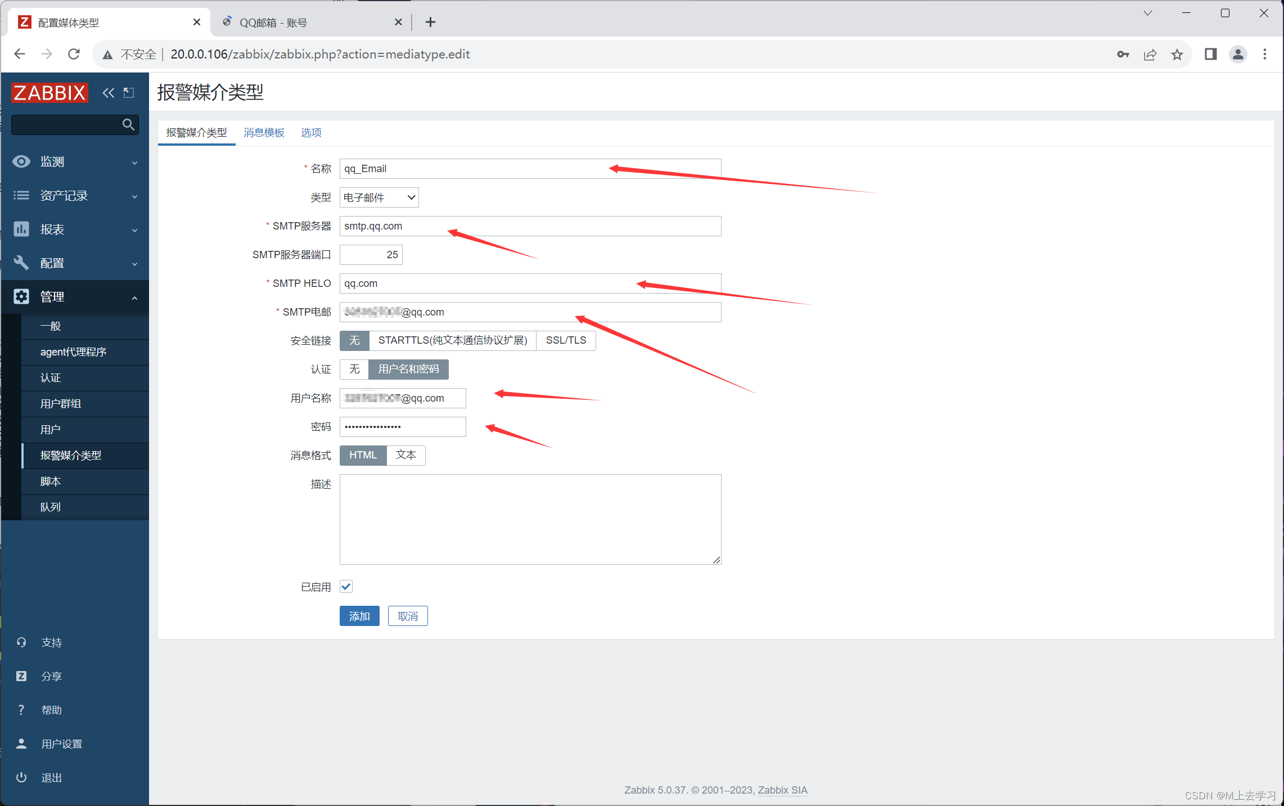
Task: Click the person icon for 用户设置
Action: (21, 744)
